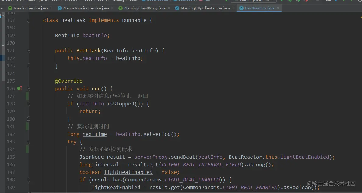This screenshot has width=362, height=193.
Task: Click the "getPeriod" method call
Action: [x=157, y=134]
